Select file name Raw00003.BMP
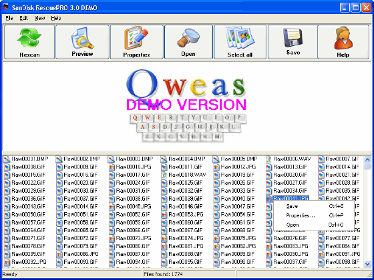The height and width of the screenshot is (280, 374). click(134, 159)
